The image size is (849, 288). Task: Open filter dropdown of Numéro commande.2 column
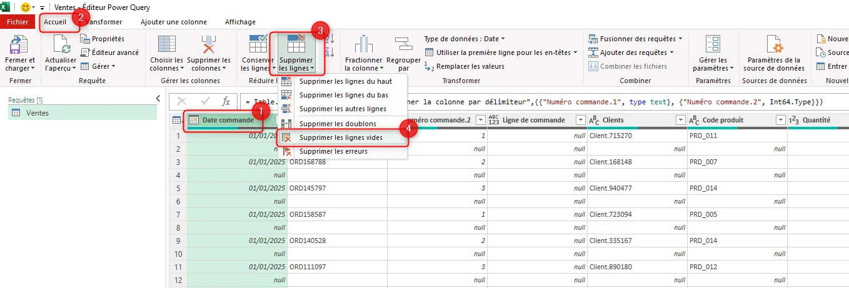coord(481,120)
